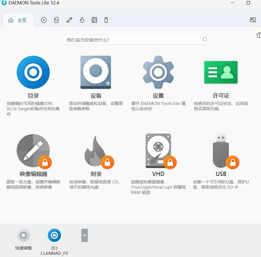This screenshot has height=257, width=261.
Task: Open the burn flame toolbar icon
Action: click(x=82, y=20)
